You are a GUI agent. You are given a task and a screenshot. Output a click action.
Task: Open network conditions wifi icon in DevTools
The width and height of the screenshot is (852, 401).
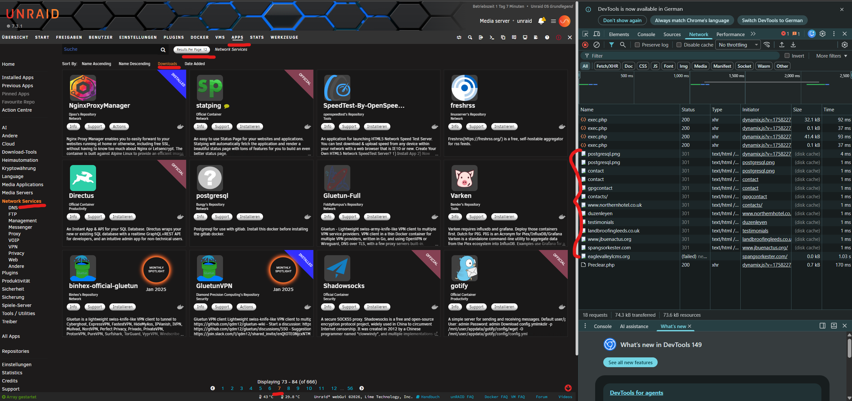pyautogui.click(x=767, y=45)
